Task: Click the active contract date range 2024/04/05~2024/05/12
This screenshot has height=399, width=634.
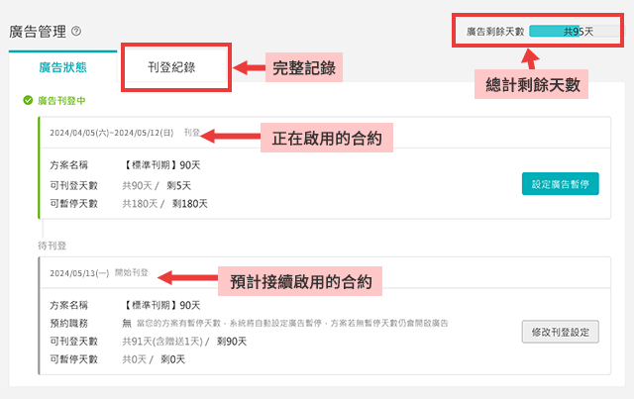Action: (112, 133)
